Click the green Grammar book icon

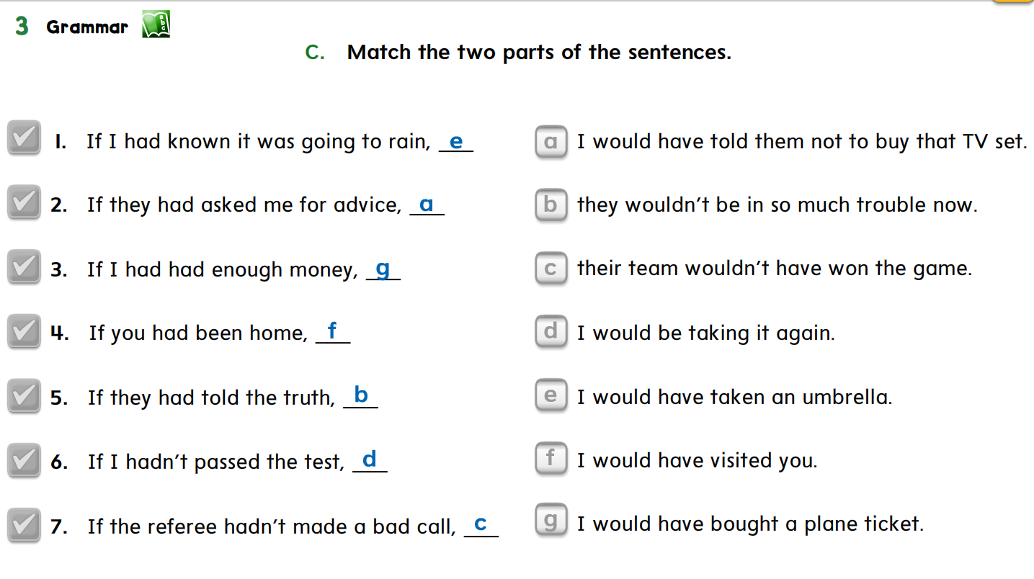point(156,25)
